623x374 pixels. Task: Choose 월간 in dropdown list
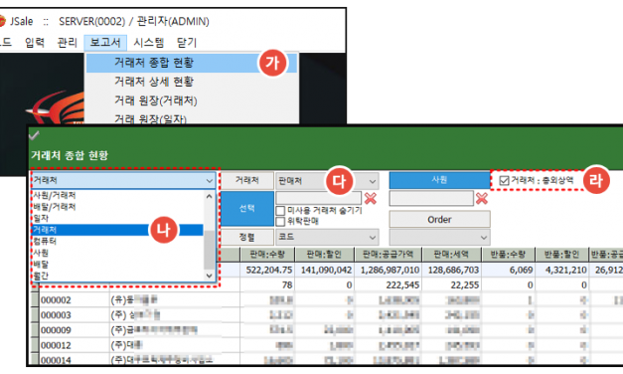click(x=117, y=276)
